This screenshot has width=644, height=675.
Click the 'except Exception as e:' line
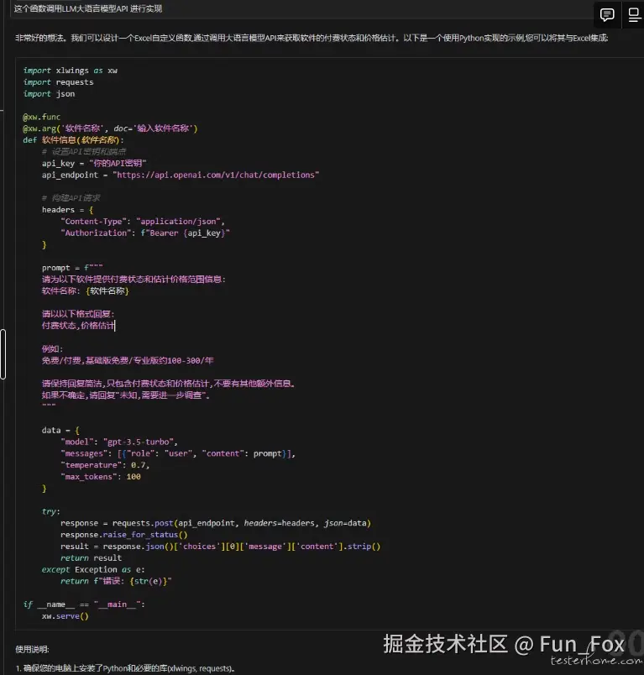93,570
